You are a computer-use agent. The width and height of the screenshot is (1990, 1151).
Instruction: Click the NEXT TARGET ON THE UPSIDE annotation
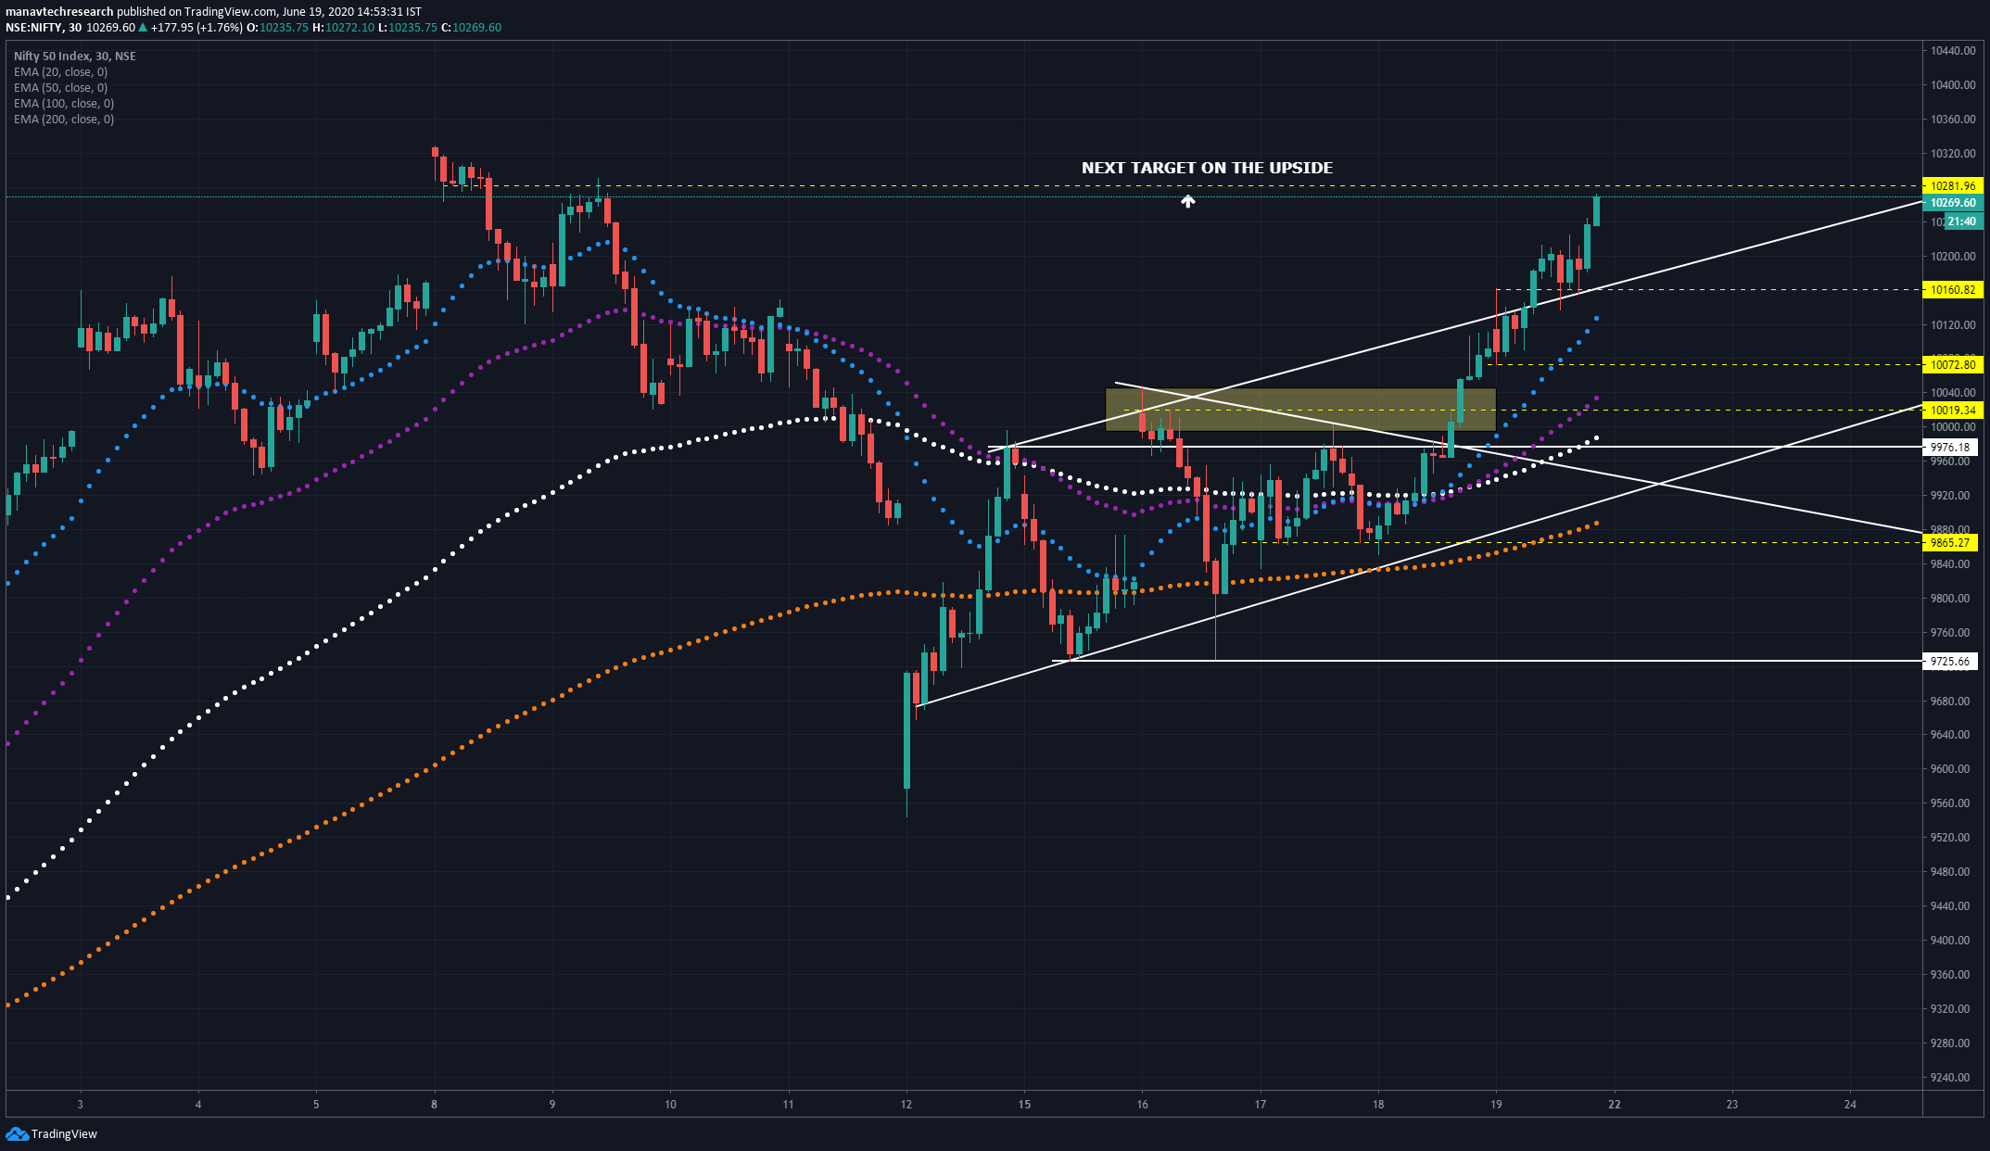point(1207,168)
